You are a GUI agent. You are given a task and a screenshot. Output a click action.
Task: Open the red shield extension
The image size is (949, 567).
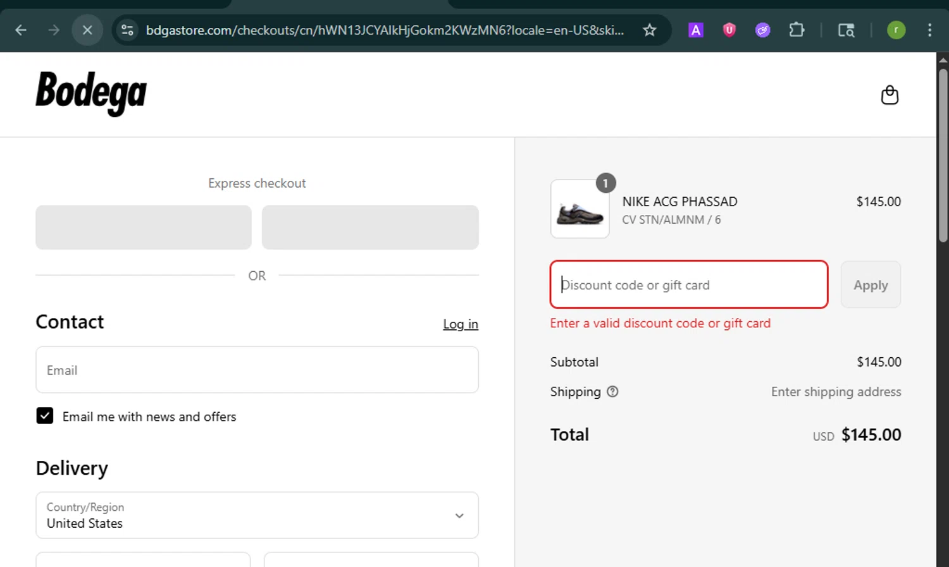click(x=729, y=30)
